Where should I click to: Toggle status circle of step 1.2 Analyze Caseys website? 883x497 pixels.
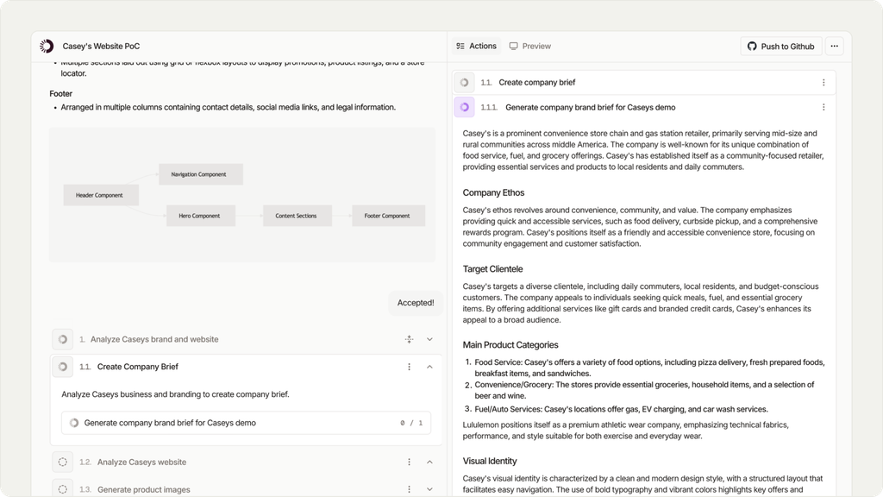[62, 462]
